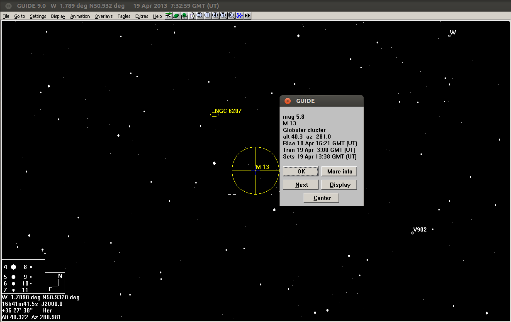Click OK in the GUIDE dialog

(301, 171)
